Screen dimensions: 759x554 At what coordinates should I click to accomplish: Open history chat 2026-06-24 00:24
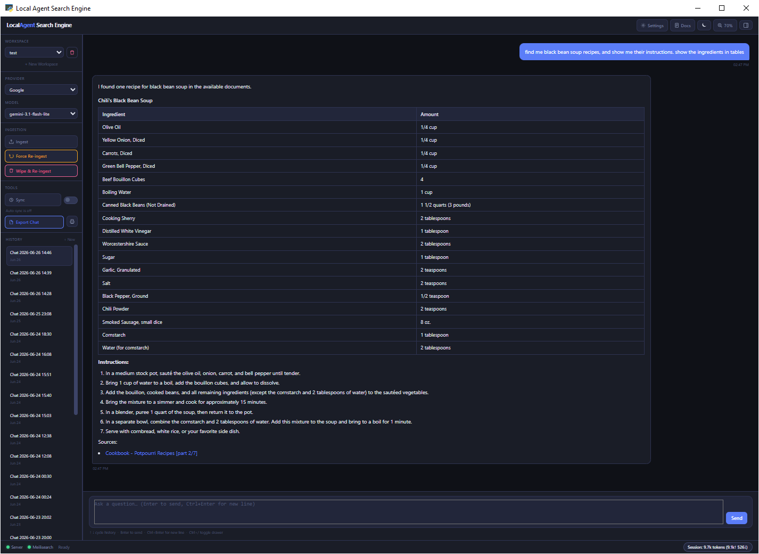click(x=39, y=500)
